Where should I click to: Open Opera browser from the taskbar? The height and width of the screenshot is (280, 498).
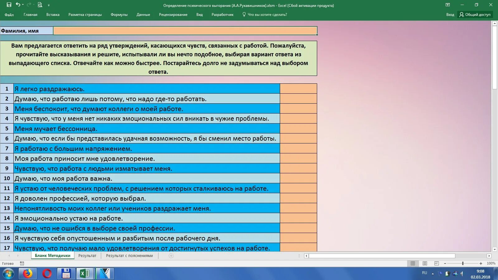tap(47, 274)
